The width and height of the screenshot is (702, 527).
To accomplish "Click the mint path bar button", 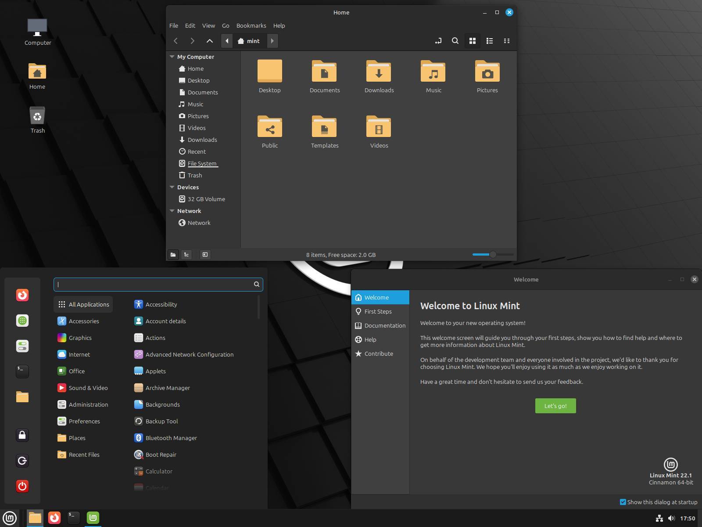I will coord(249,41).
